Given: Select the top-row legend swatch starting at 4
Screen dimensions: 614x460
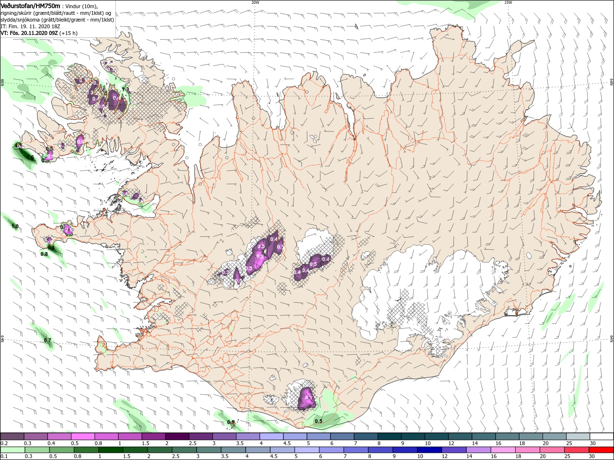Looking at the screenshot, I should point(272,437).
